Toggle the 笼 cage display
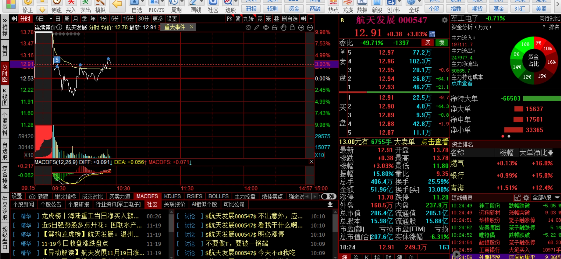Image resolution: width=561 pixels, height=259 pixels. pyautogui.click(x=268, y=19)
